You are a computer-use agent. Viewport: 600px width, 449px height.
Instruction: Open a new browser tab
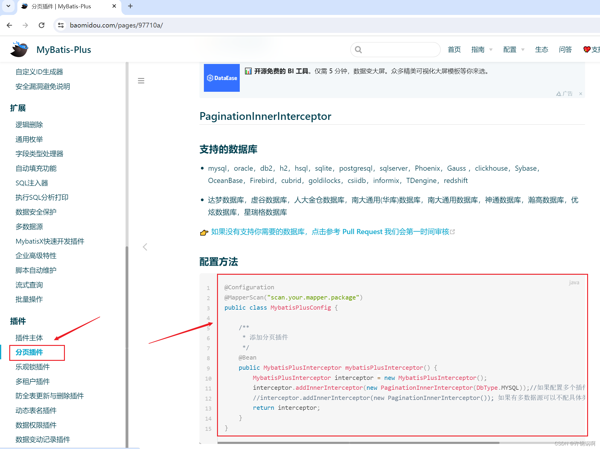[x=130, y=6]
